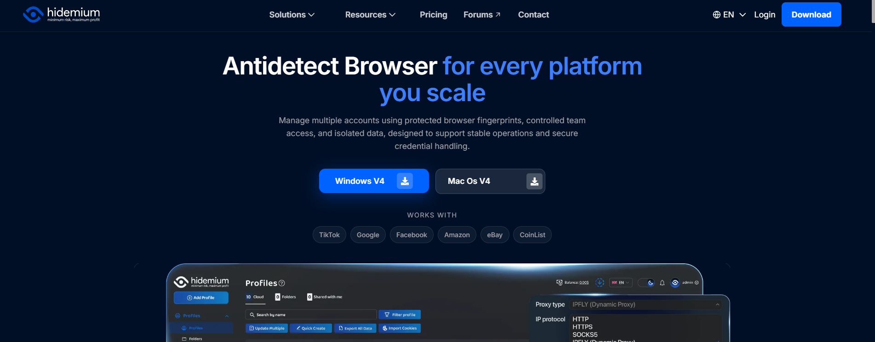Choose SOCKS5 in the IP protocol list

(x=585, y=335)
